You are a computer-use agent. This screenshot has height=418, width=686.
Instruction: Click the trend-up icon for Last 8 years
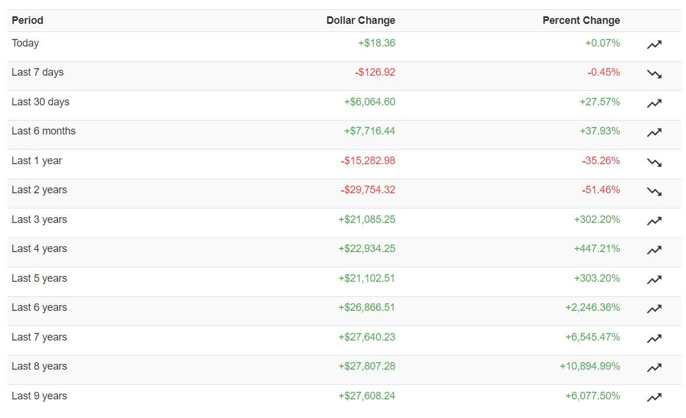coord(654,368)
